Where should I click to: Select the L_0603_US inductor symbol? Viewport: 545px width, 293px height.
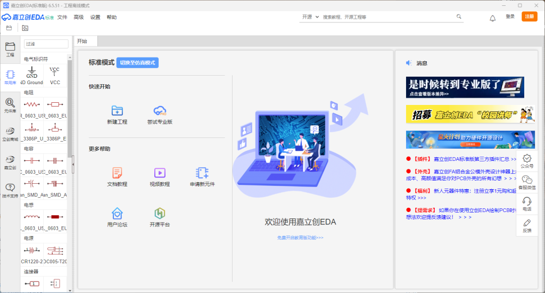(x=31, y=222)
